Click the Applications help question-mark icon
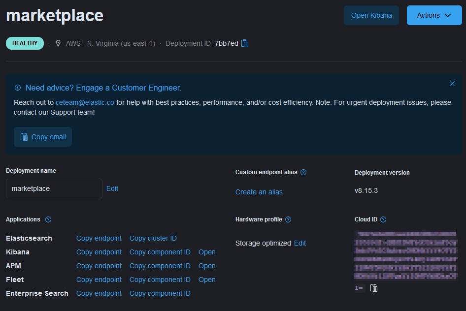Screen dimensions: 466x311 [48, 219]
